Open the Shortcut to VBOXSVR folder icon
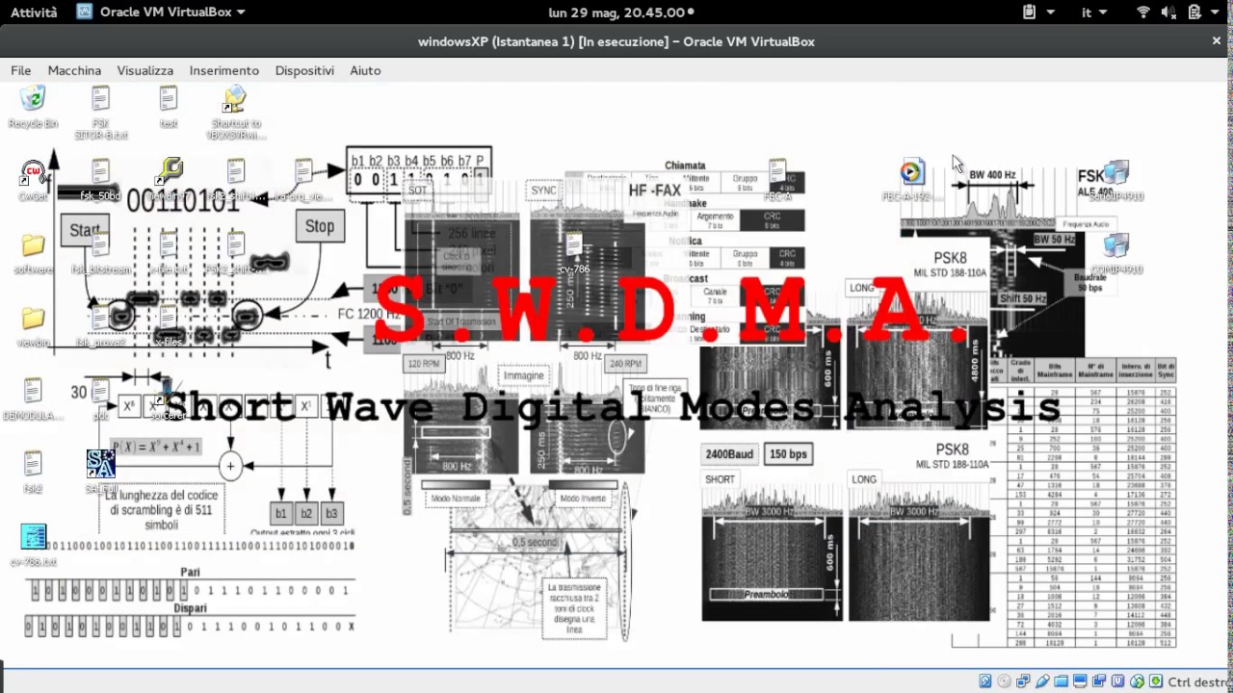Screen dimensions: 1233x693 point(235,99)
